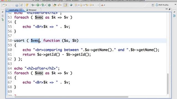Open the New wizard dropdown arrow
Image resolution: width=177 pixels, height=99 pixels.
pyautogui.click(x=6, y=5)
